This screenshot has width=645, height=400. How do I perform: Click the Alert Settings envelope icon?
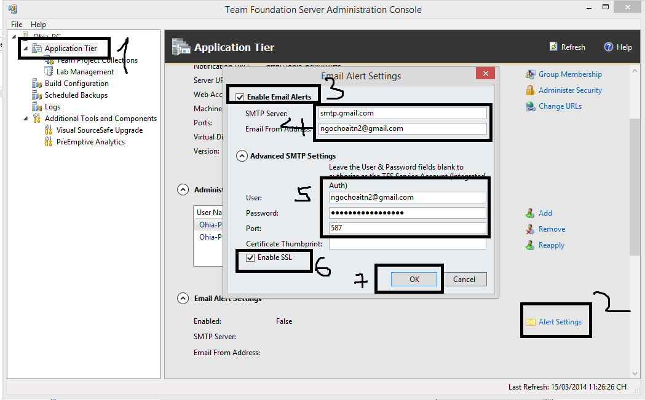pos(531,322)
